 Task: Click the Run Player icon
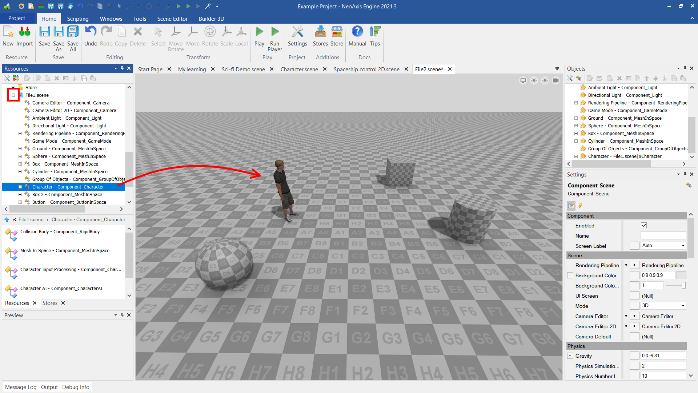[275, 32]
